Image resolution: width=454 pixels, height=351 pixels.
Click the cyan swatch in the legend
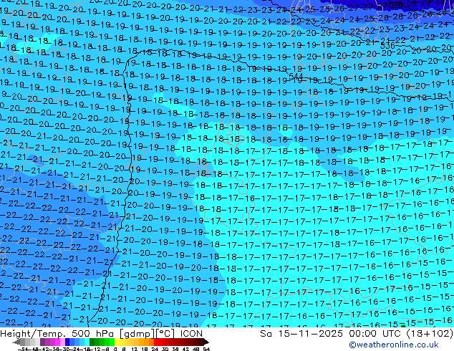(87, 342)
